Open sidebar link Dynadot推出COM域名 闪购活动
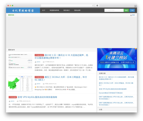Screen dimensions: 143x121 pyautogui.click(x=111, y=93)
